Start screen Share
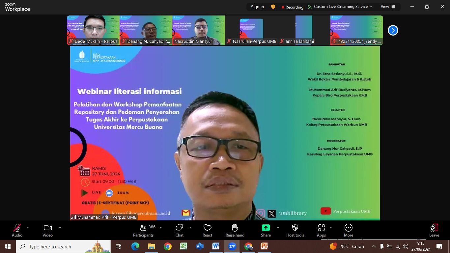The image size is (450, 253). coord(266,230)
